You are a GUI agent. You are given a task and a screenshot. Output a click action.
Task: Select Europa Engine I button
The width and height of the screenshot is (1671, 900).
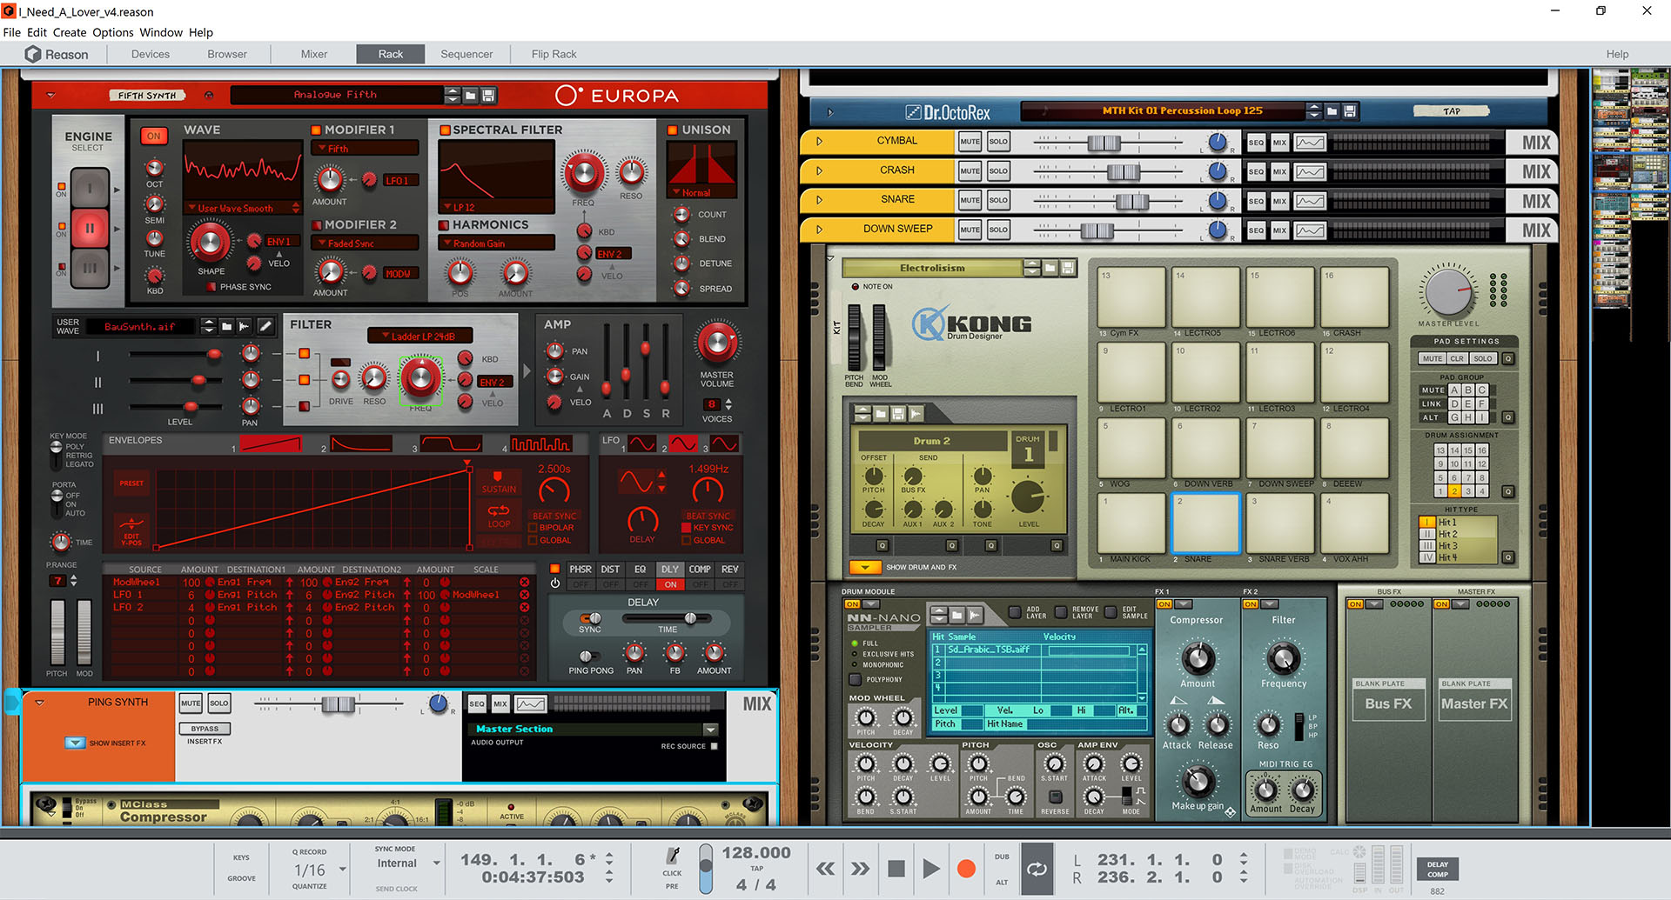pos(90,188)
